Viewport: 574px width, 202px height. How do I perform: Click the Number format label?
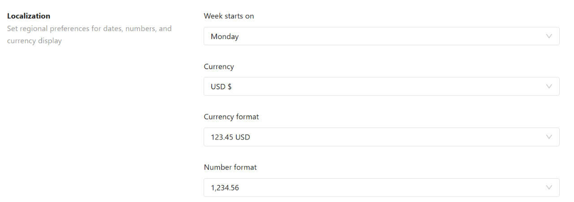pos(230,167)
